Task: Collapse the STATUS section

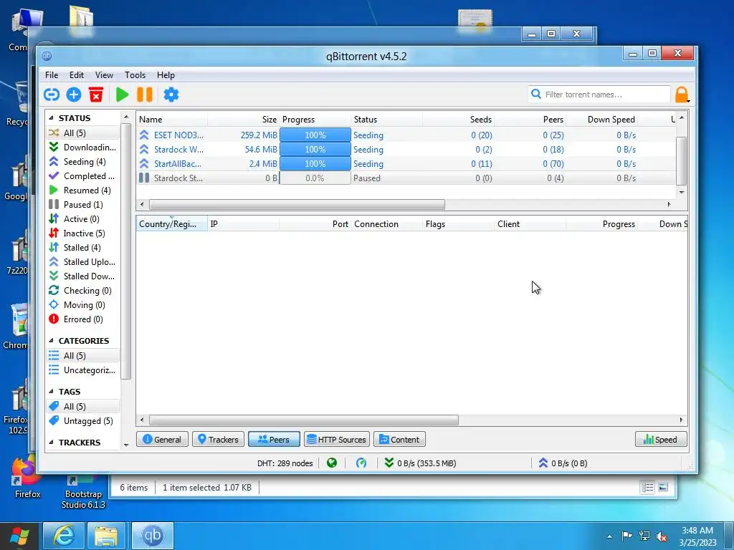Action: 51,118
